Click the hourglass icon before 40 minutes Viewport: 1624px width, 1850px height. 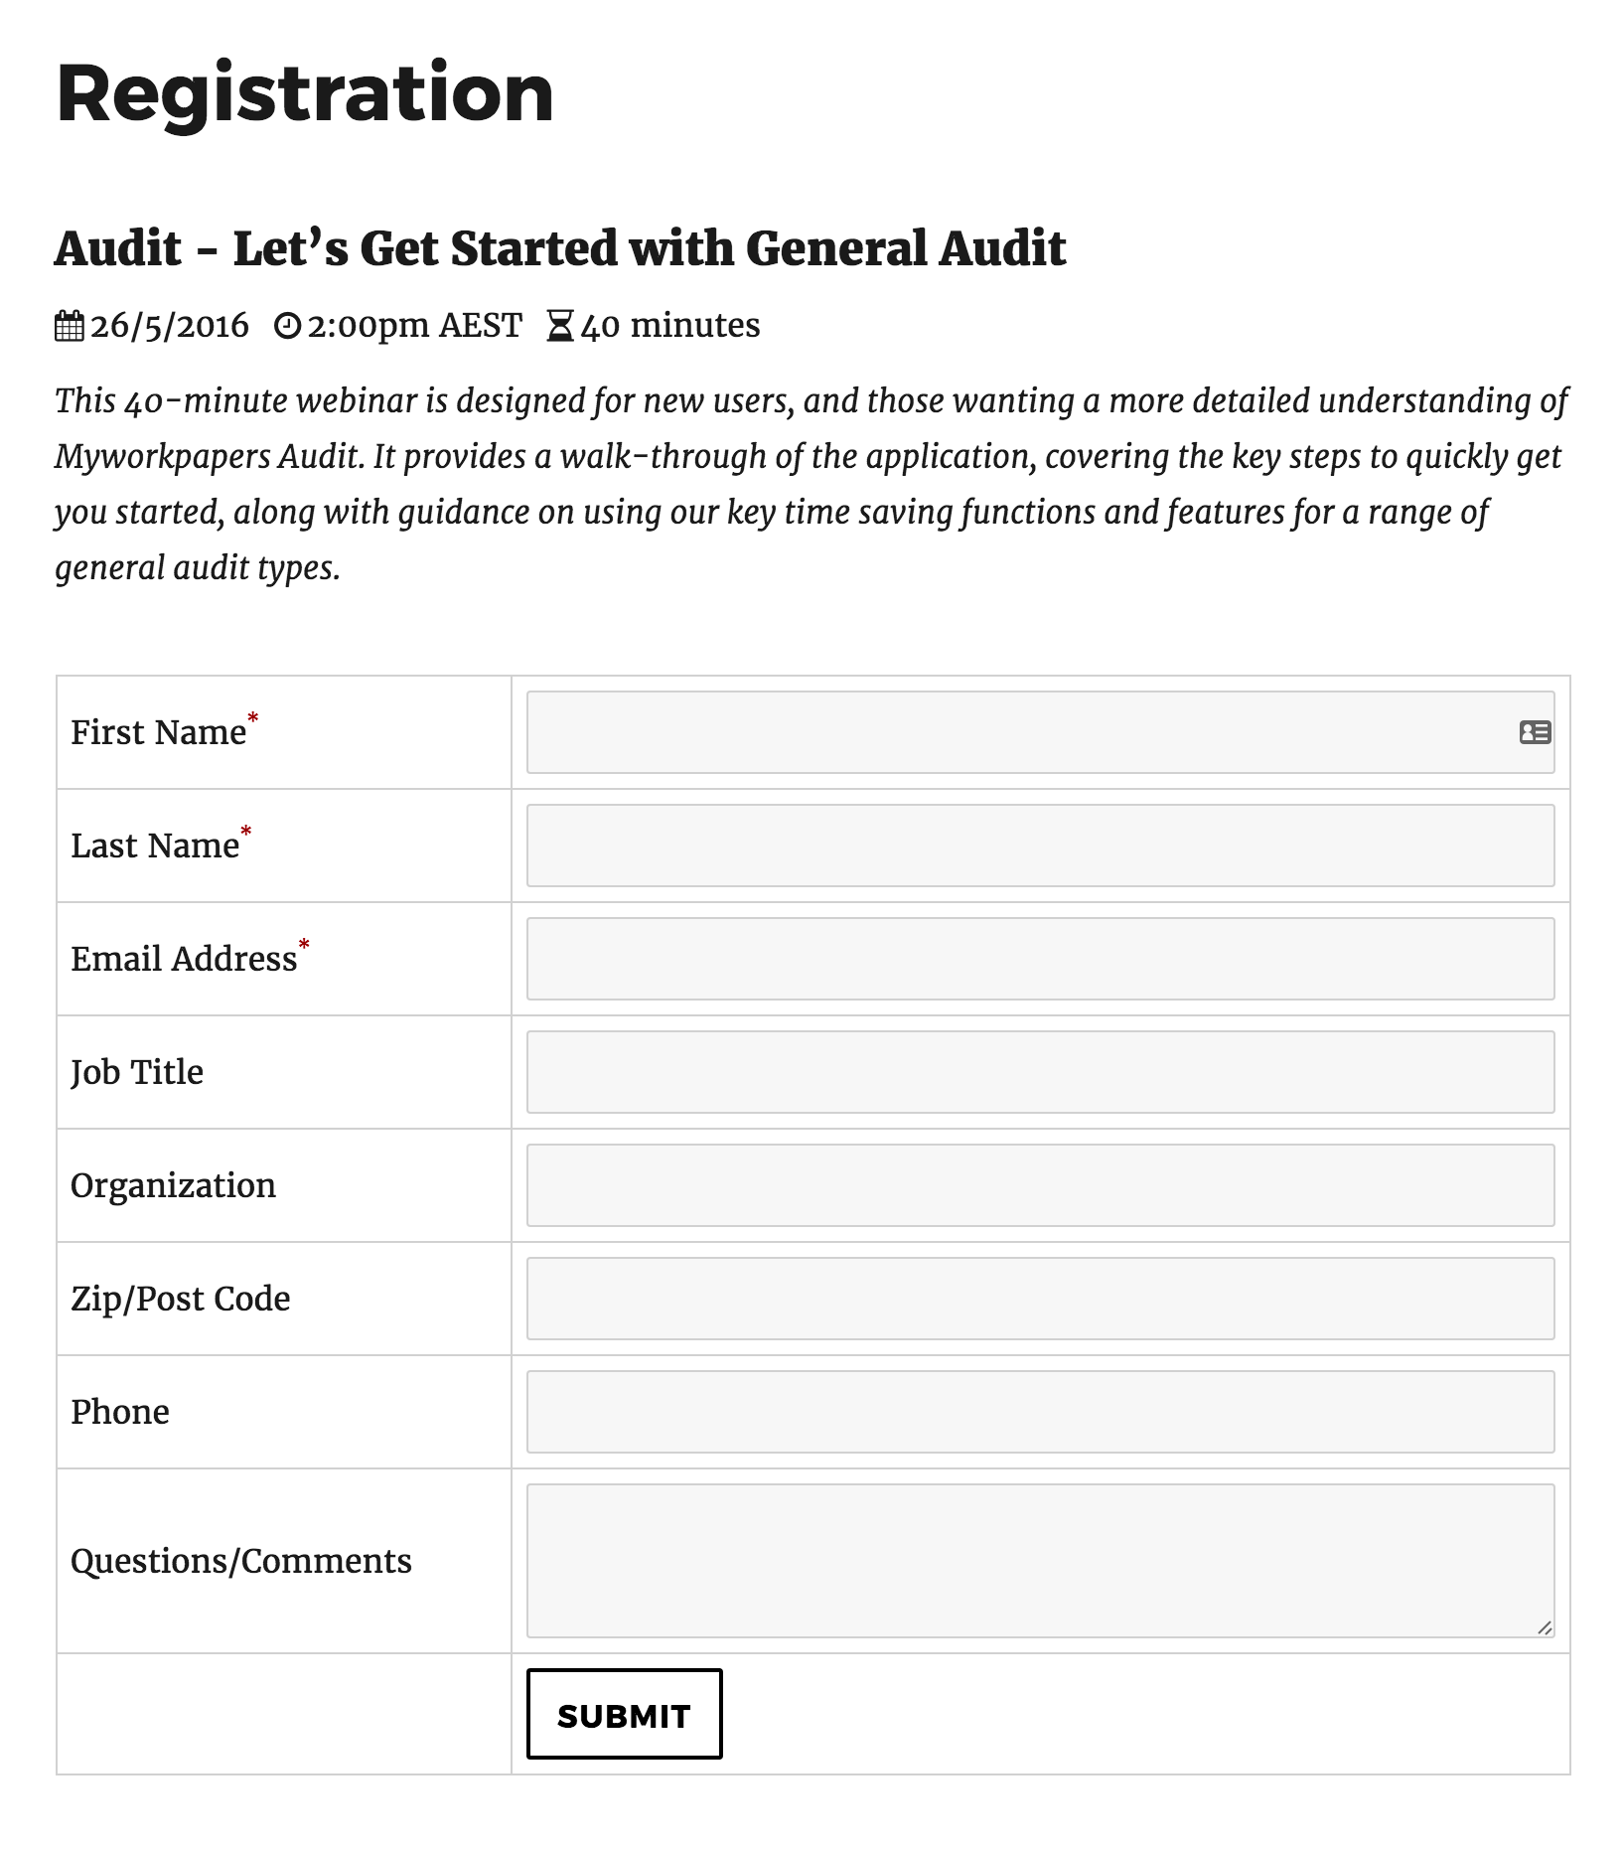(562, 325)
